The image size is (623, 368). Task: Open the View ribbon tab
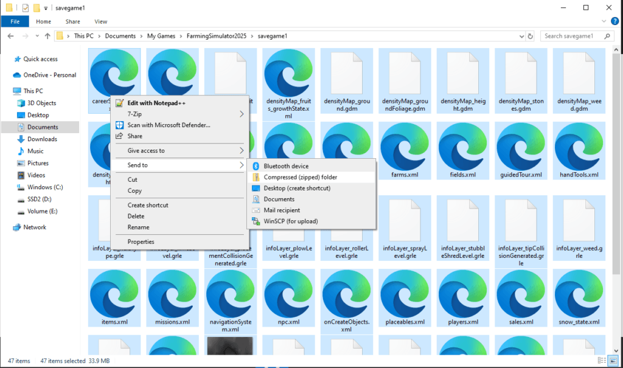point(101,21)
